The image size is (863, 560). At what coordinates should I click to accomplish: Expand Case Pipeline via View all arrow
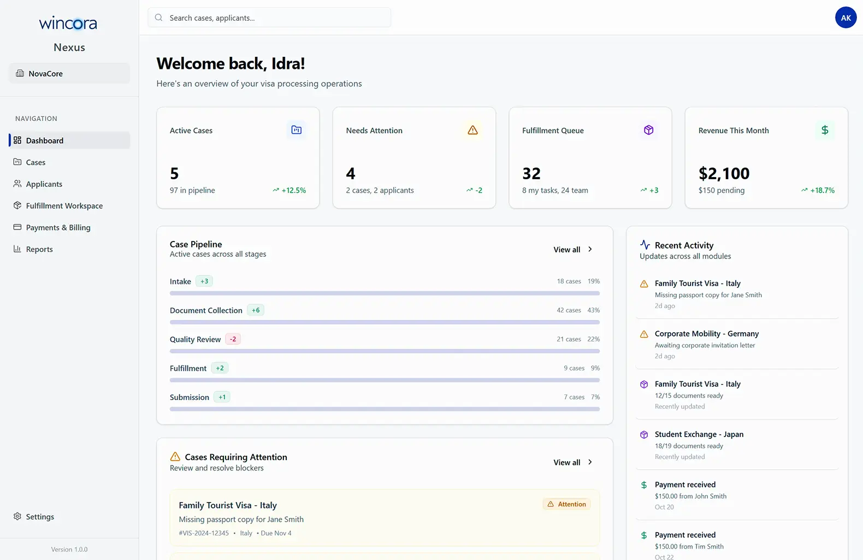[x=590, y=249]
